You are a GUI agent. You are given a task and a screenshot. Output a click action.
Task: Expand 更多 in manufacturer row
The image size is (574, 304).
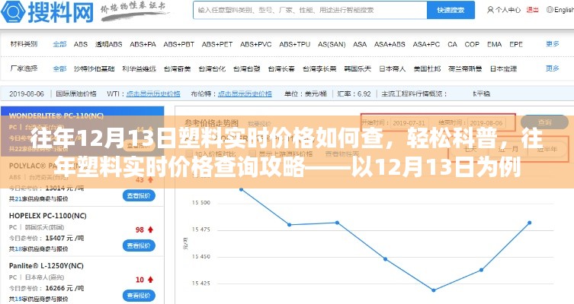click(553, 68)
